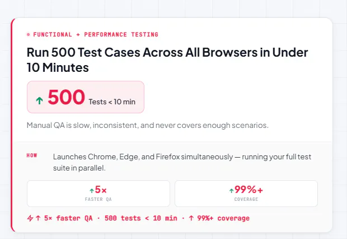This screenshot has width=347, height=239.
Task: Click the 'Manual QA is slow' description text
Action: [x=148, y=125]
